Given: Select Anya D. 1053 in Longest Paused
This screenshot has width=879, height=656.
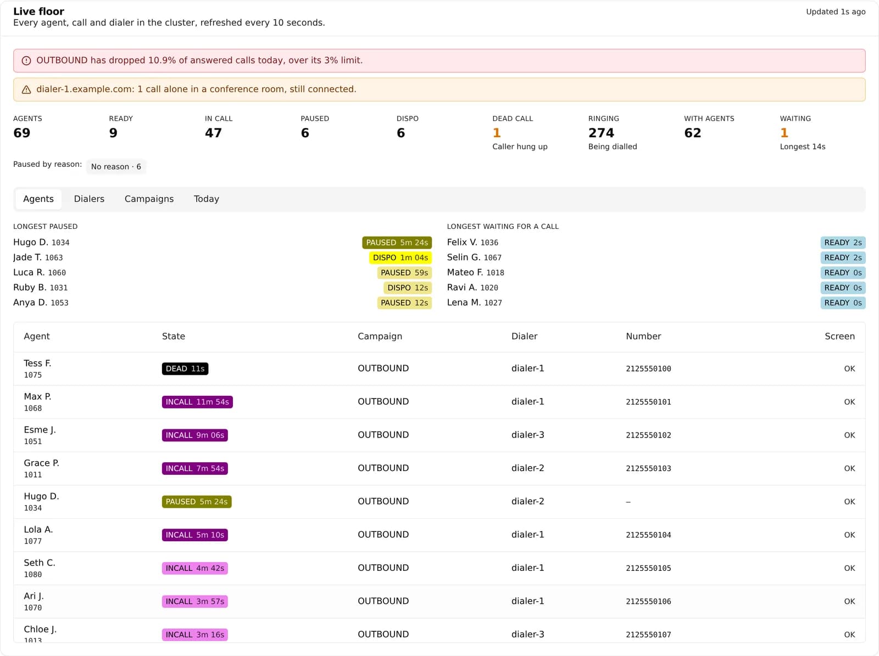Looking at the screenshot, I should [41, 302].
